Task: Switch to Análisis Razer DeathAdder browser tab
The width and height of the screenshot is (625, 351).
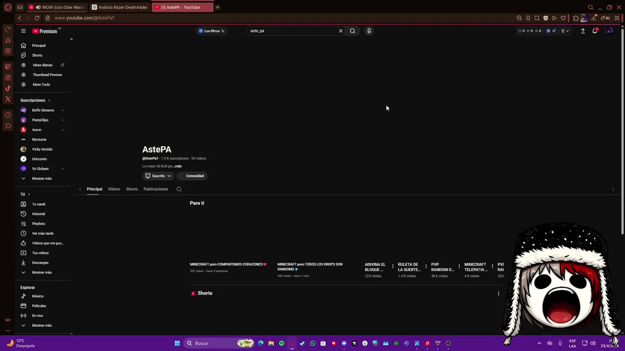Action: (120, 7)
